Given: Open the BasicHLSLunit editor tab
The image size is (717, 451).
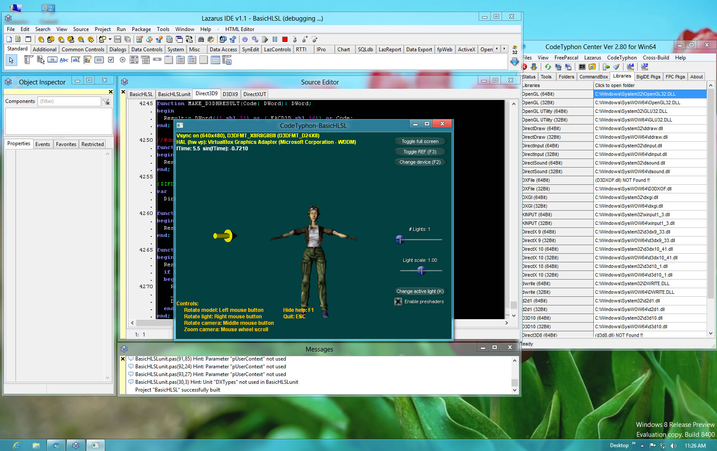Looking at the screenshot, I should click(x=174, y=94).
